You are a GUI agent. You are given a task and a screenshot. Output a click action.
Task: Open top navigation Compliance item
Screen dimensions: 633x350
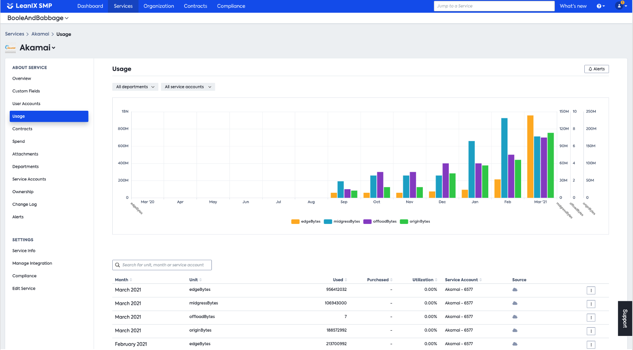coord(231,6)
